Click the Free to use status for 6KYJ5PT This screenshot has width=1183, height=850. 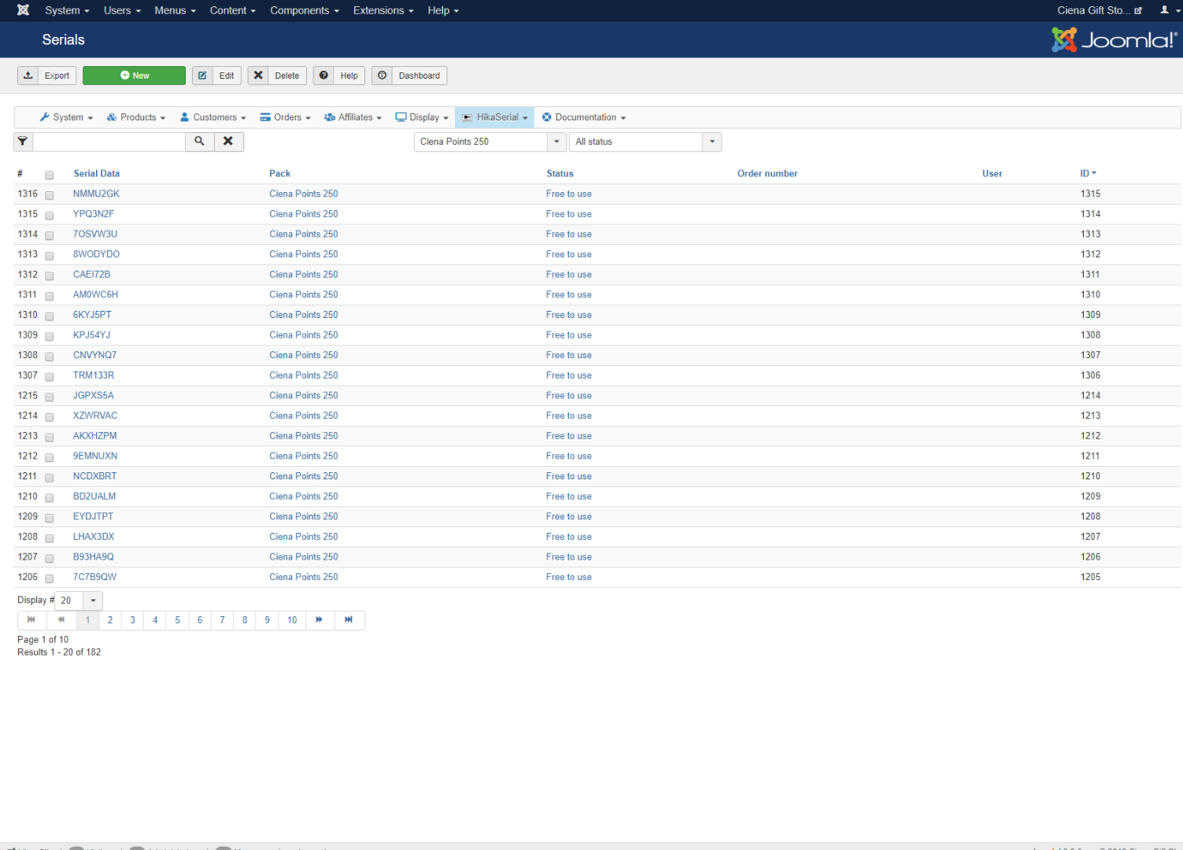tap(569, 315)
